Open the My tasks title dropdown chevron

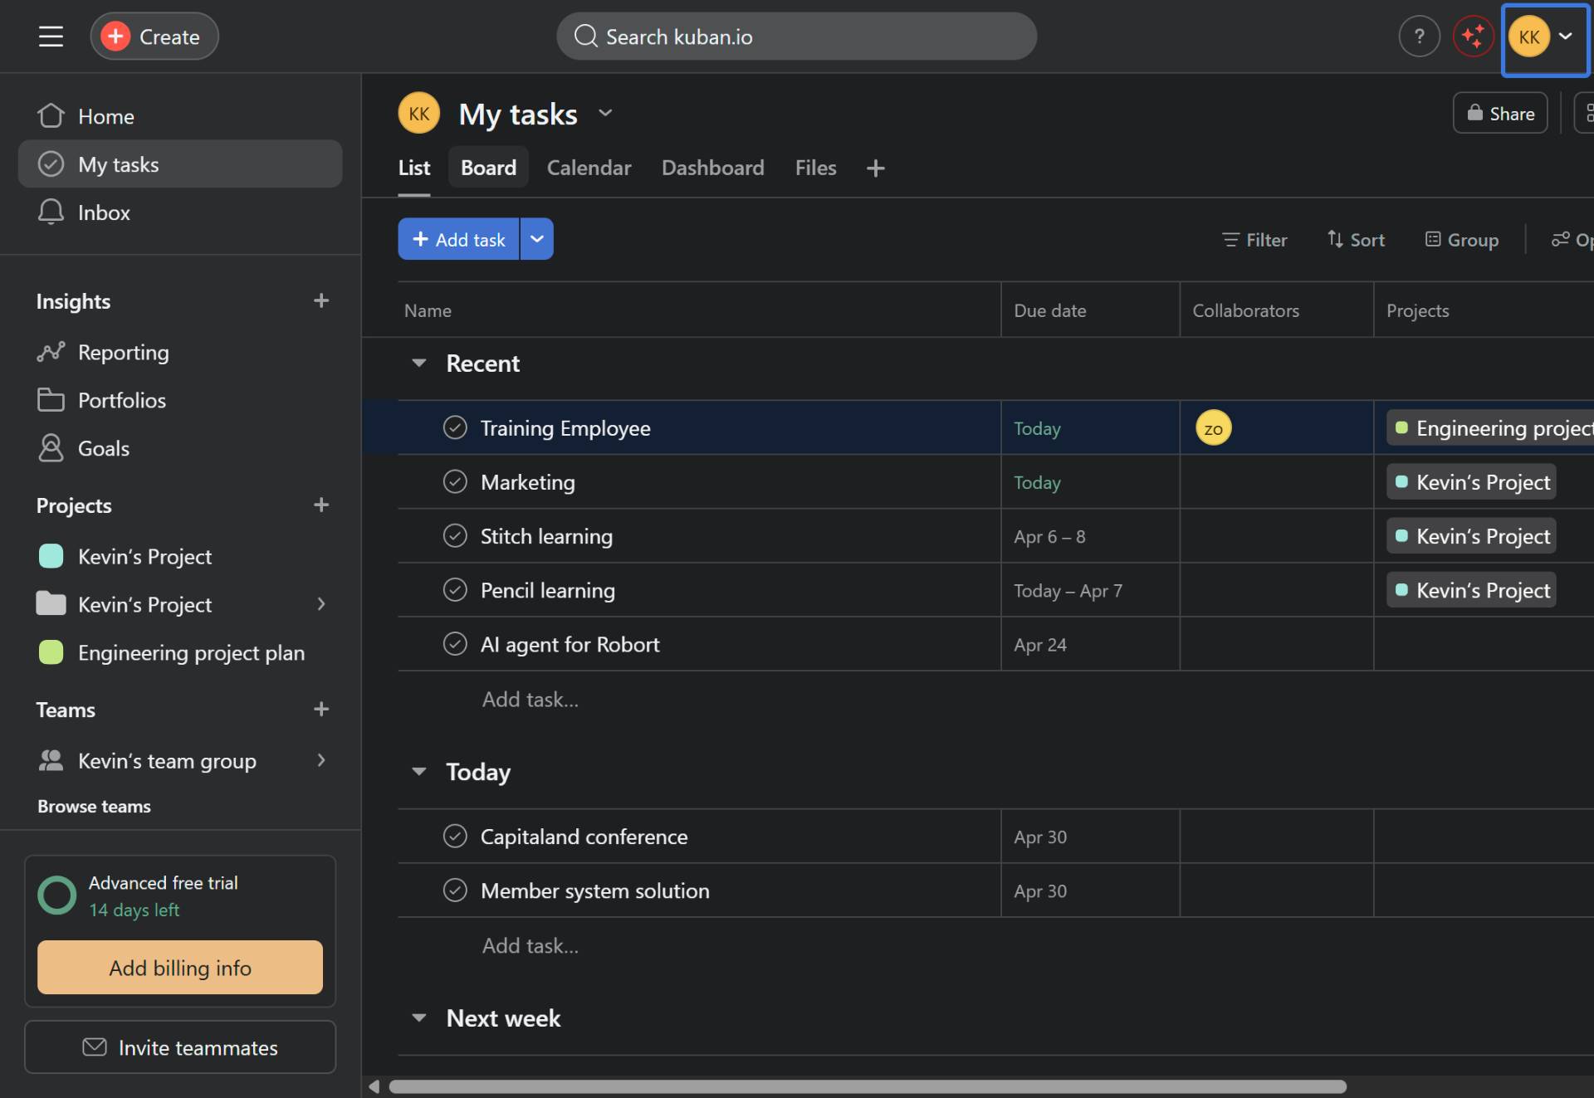pyautogui.click(x=605, y=114)
